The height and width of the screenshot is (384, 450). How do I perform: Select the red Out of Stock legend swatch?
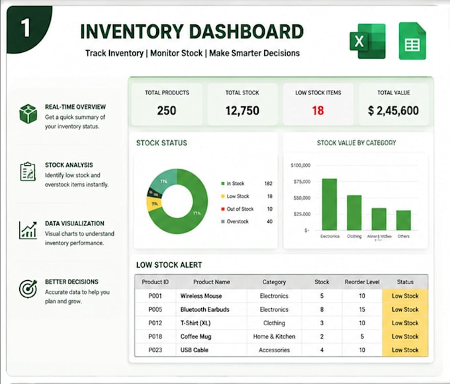click(223, 209)
